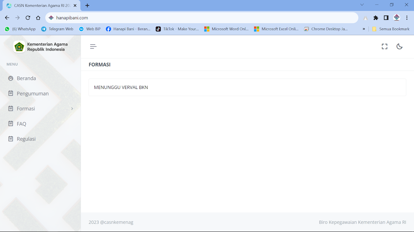Click the Regulasi clipboard icon
This screenshot has height=232, width=414.
pyautogui.click(x=11, y=139)
